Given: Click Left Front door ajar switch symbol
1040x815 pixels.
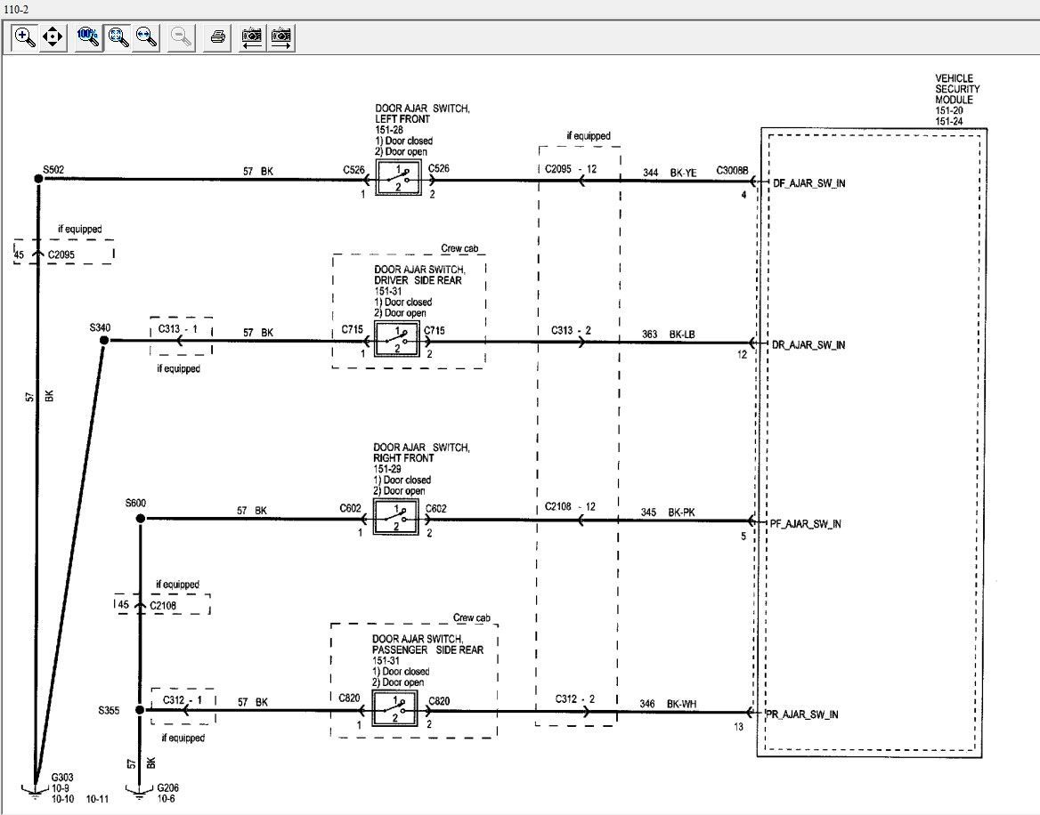Looking at the screenshot, I should [x=398, y=179].
